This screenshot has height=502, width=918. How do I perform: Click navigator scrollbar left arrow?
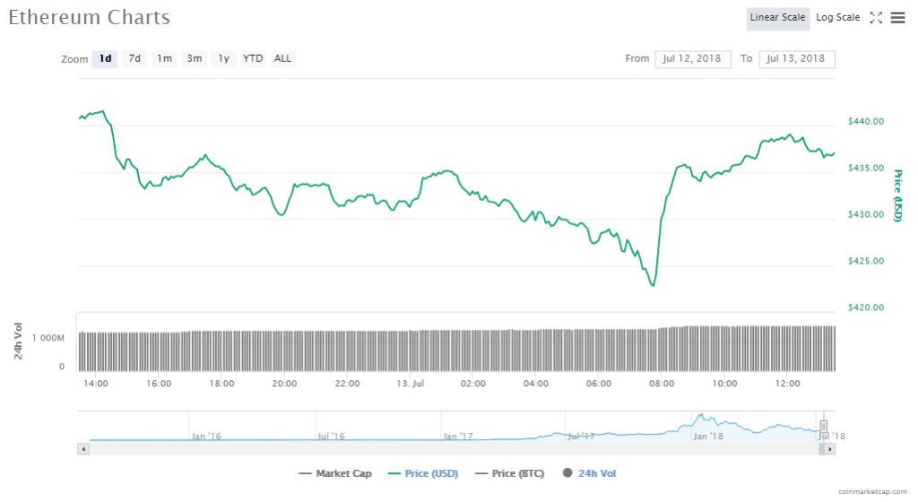[x=83, y=447]
